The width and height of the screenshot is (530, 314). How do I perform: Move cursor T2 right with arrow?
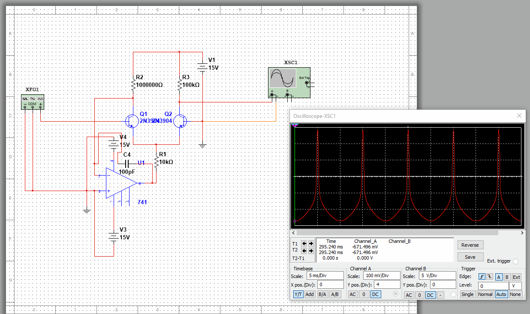[310, 251]
